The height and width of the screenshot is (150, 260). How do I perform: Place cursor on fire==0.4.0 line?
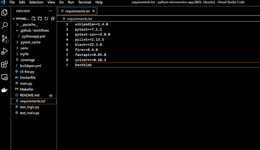pyautogui.click(x=86, y=50)
